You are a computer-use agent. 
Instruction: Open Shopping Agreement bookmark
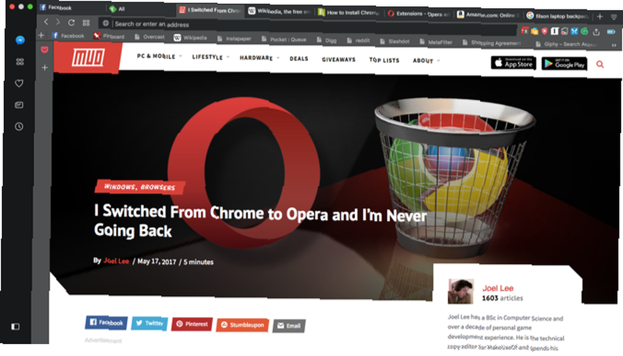[492, 43]
